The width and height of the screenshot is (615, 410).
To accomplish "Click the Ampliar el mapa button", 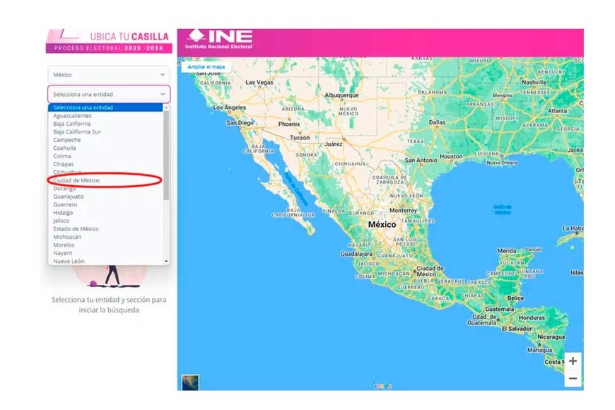I will pyautogui.click(x=206, y=67).
